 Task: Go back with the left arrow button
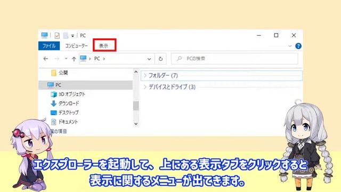pyautogui.click(x=46, y=59)
